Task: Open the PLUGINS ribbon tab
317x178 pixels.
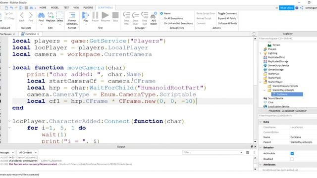Action: pos(88,8)
